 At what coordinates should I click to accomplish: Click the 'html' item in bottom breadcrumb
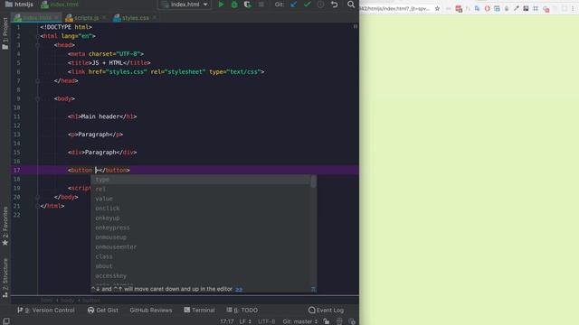tap(46, 301)
